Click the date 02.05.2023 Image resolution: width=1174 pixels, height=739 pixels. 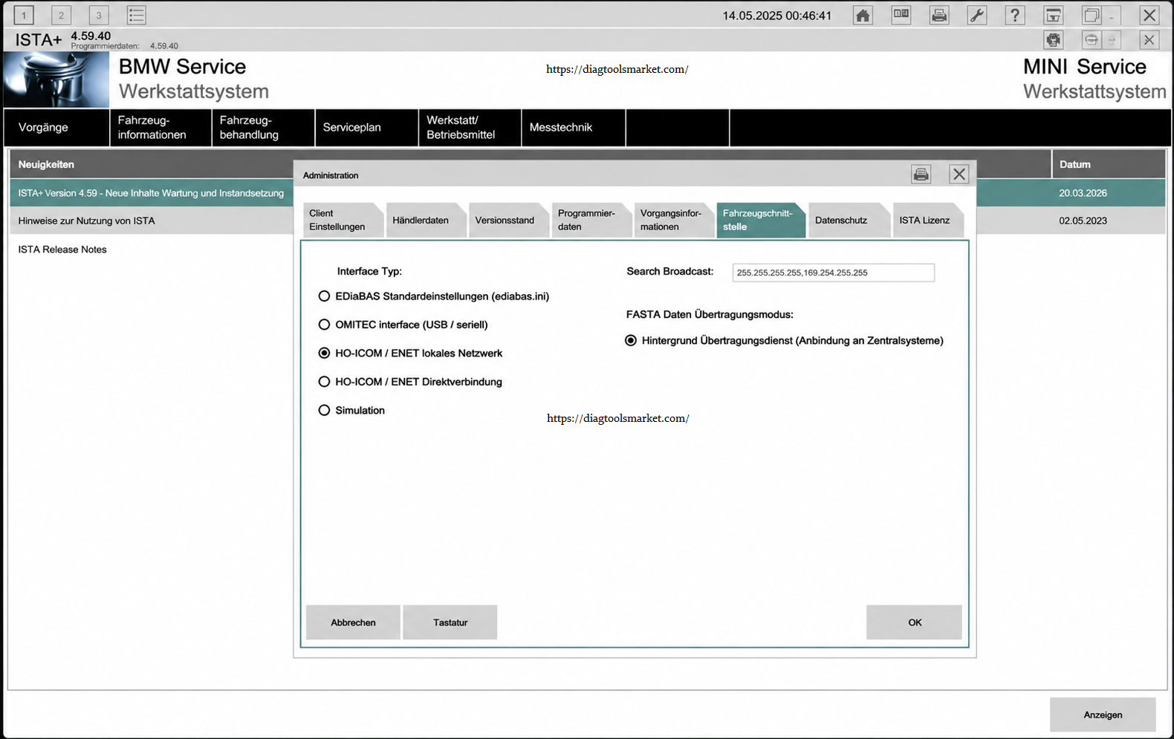tap(1083, 221)
